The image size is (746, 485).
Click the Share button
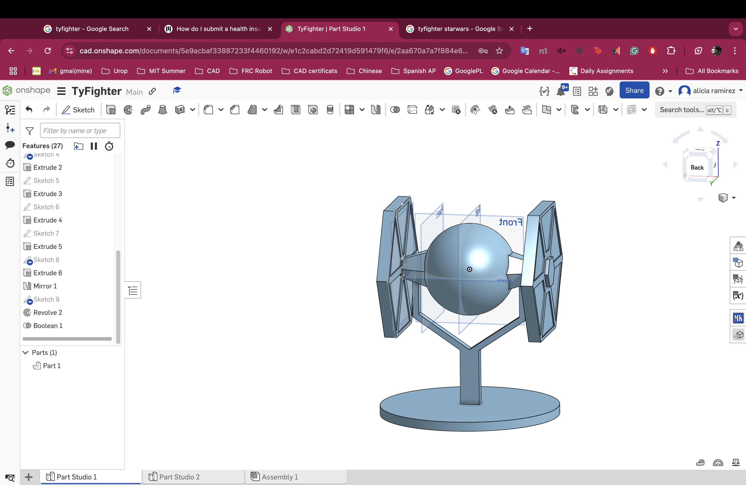click(x=634, y=91)
